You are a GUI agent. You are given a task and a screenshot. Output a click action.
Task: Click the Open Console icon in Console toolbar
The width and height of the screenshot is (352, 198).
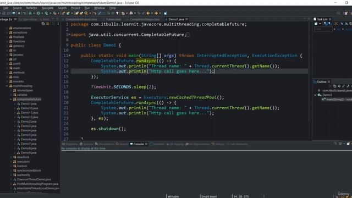[348, 144]
